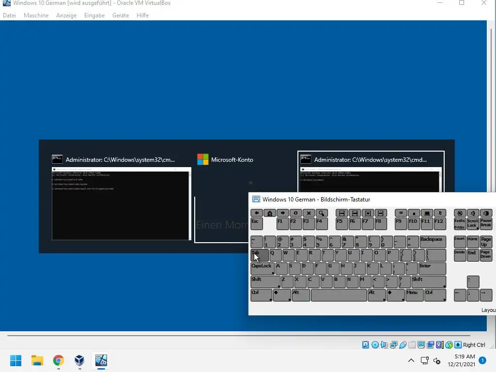
Task: Click the SysRq PrtScr key
Action: coord(460,224)
